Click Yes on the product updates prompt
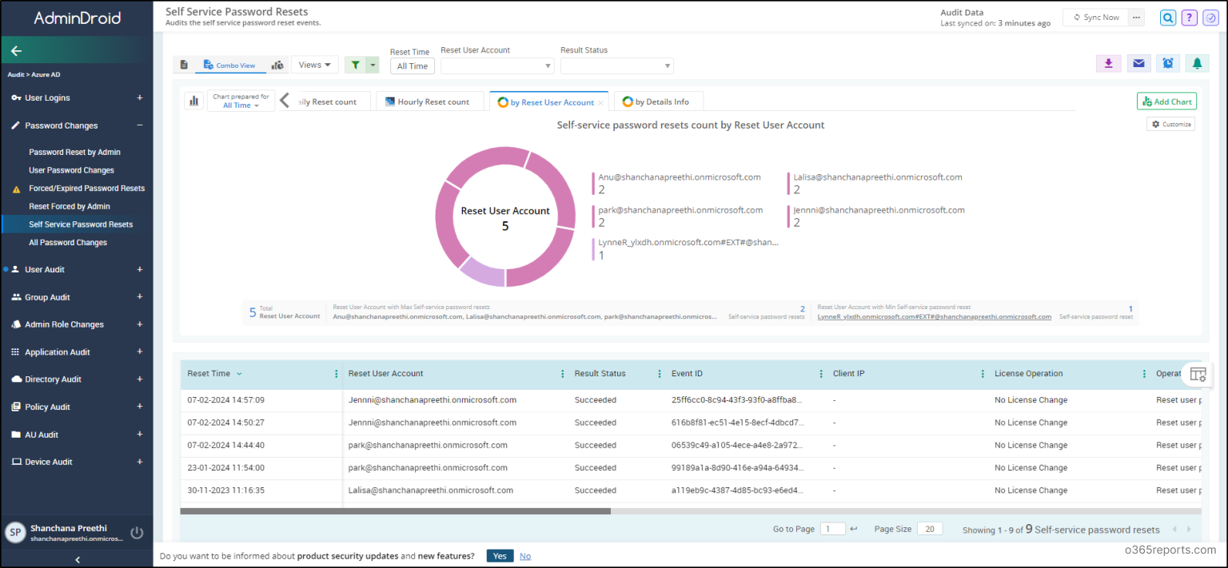Image resolution: width=1228 pixels, height=568 pixels. tap(500, 556)
